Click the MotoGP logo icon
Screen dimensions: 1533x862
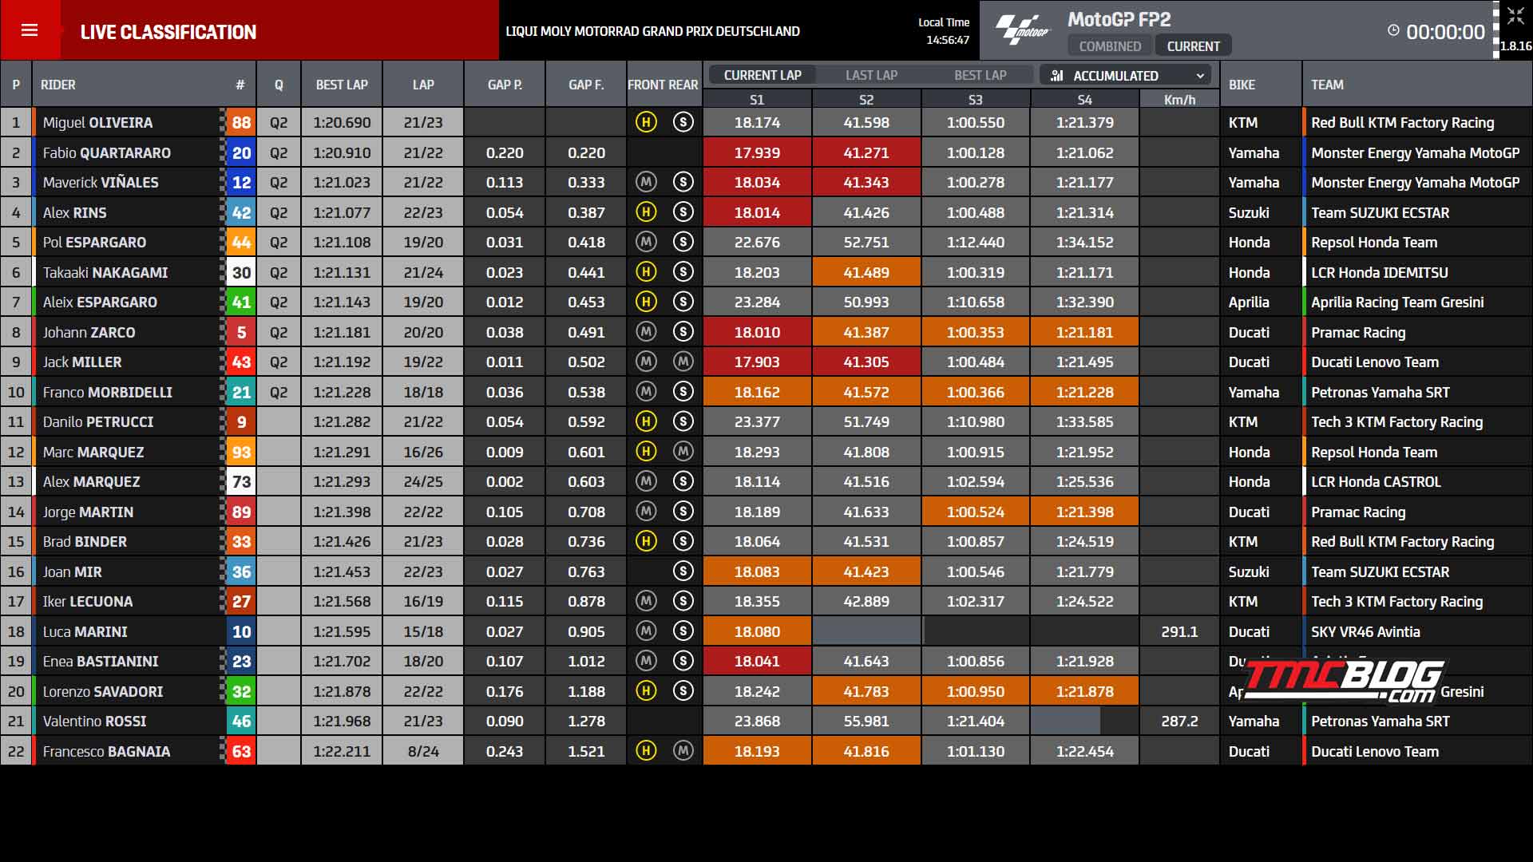(x=1023, y=30)
